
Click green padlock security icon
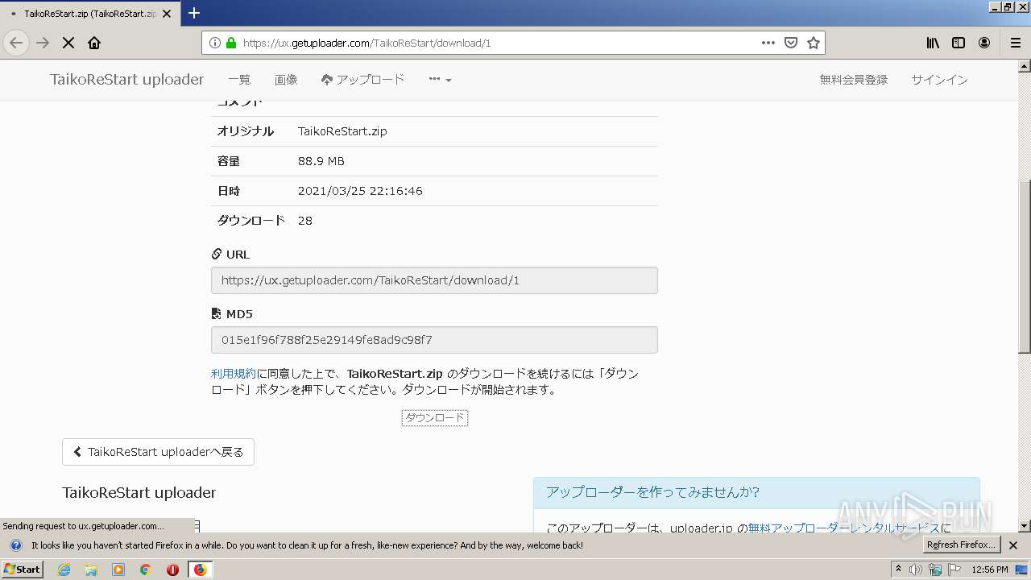click(231, 43)
